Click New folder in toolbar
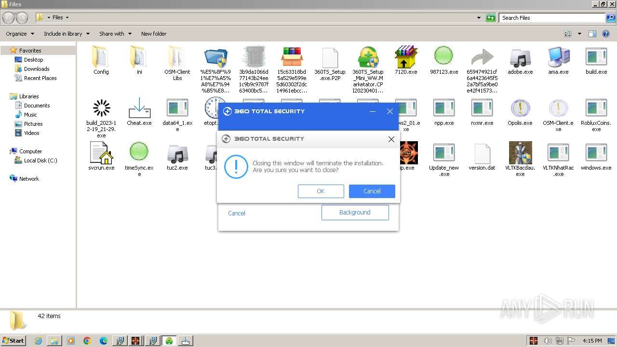Screen dimensions: 617x347 click(154, 34)
